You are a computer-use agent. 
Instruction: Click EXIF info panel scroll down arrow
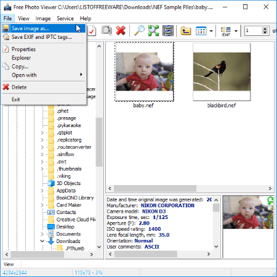click(216, 246)
